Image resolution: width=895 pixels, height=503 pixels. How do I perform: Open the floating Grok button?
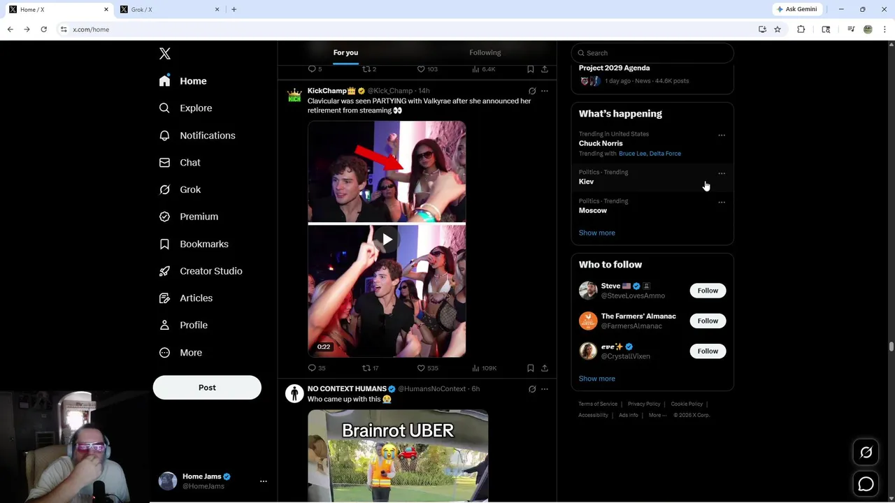[866, 453]
